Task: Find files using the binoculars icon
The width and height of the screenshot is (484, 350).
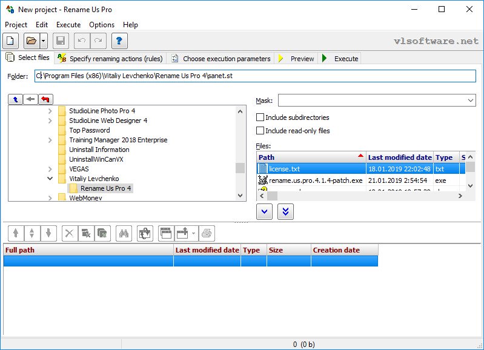Action: coord(124,233)
